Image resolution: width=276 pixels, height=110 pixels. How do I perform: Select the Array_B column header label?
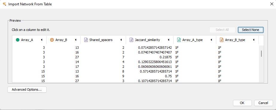point(61,40)
